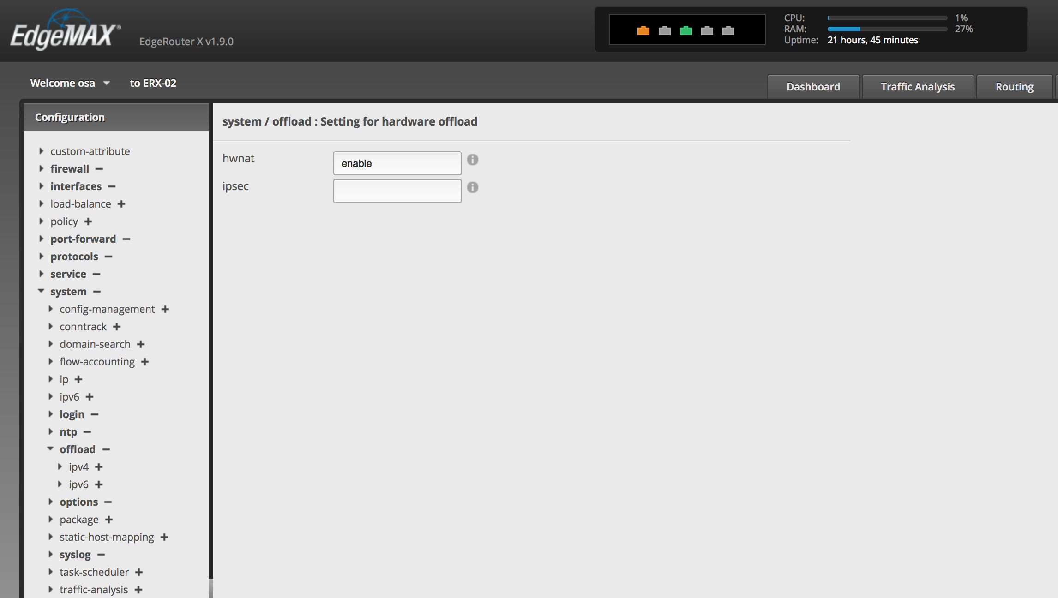Click the CPU usage bar
Image resolution: width=1058 pixels, height=598 pixels.
coord(887,18)
